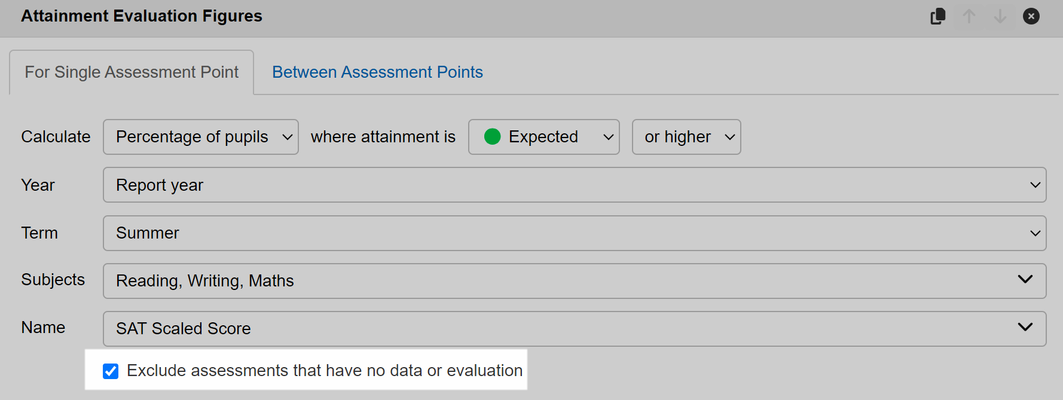Move panel up with the up arrow
This screenshot has width=1063, height=400.
point(969,16)
